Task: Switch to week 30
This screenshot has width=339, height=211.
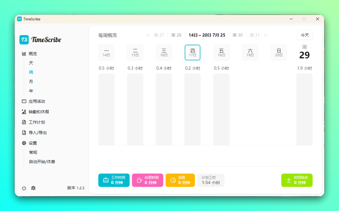Action: (x=237, y=35)
